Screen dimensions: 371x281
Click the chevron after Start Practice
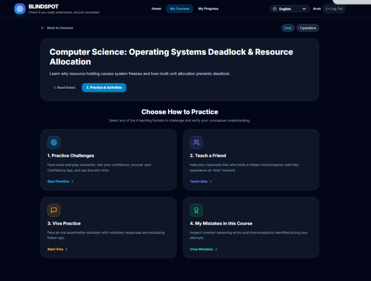coord(73,181)
